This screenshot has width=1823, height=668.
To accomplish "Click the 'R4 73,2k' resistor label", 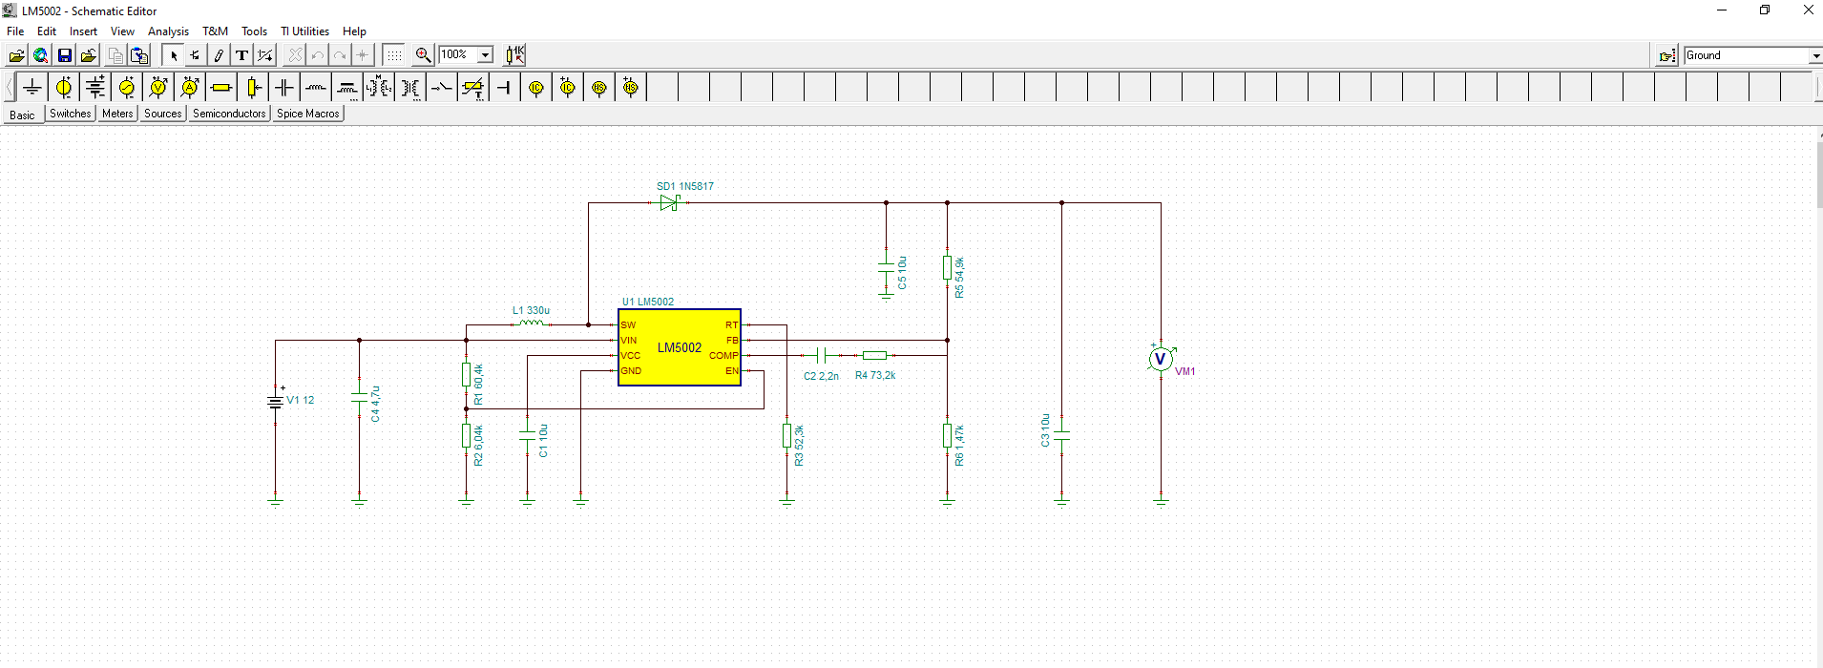I will click(x=875, y=375).
